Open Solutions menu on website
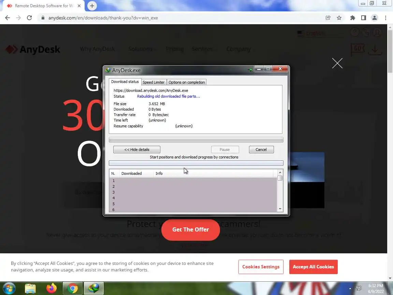The height and width of the screenshot is (295, 393). pos(140,49)
